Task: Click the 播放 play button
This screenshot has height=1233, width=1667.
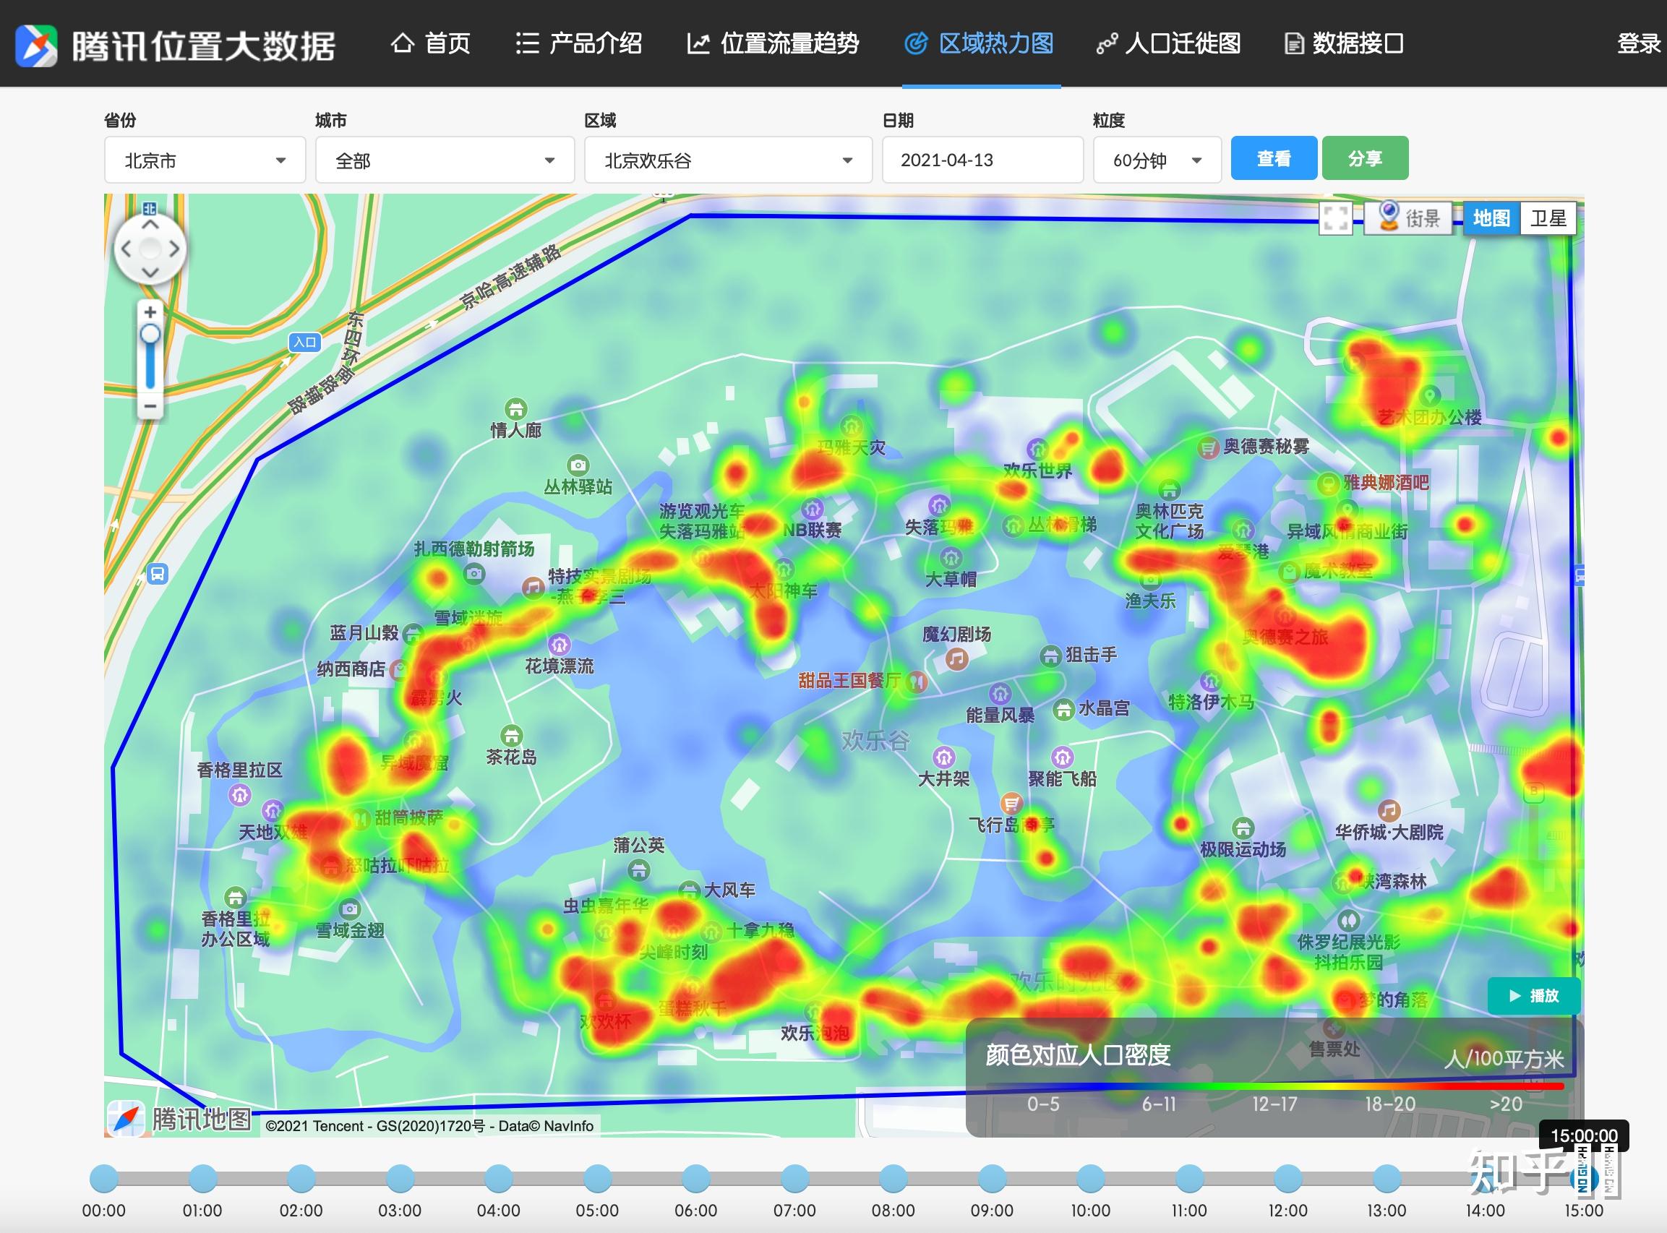Action: click(1533, 996)
